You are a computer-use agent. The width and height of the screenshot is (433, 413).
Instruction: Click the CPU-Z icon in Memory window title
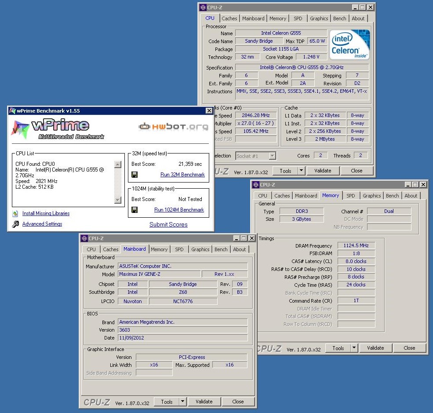256,185
